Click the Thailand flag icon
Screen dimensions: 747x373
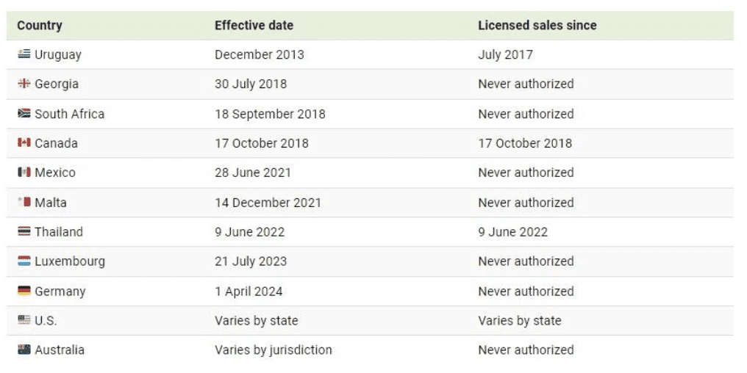(x=24, y=232)
